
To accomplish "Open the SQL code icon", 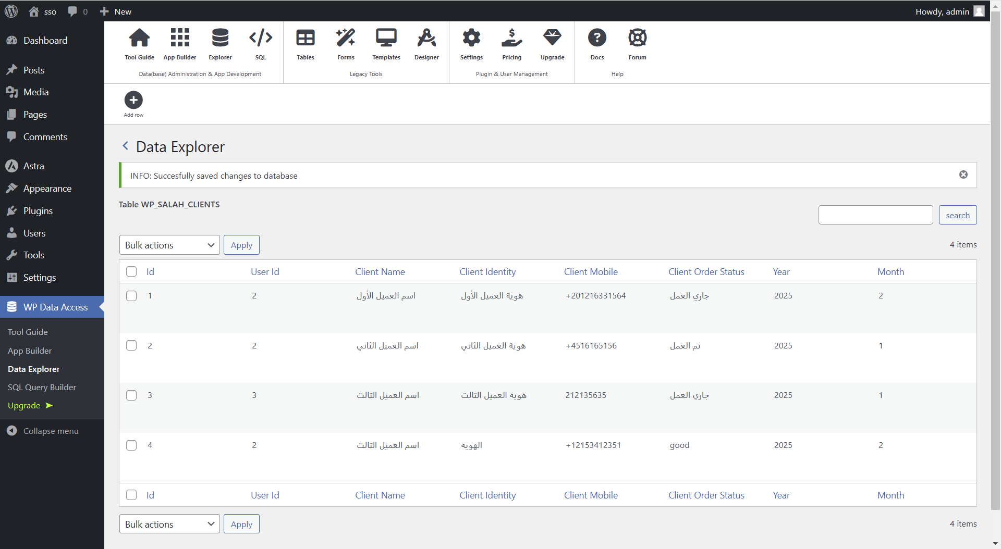I will pyautogui.click(x=260, y=38).
